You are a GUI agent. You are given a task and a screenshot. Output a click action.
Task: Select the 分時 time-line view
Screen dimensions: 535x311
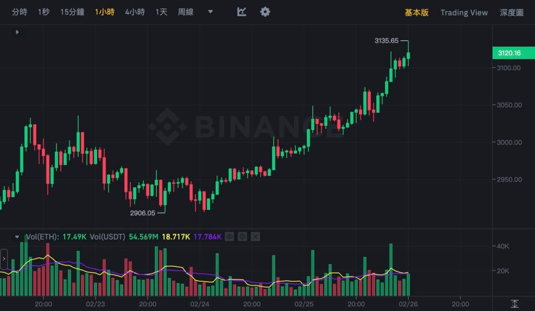click(x=19, y=12)
